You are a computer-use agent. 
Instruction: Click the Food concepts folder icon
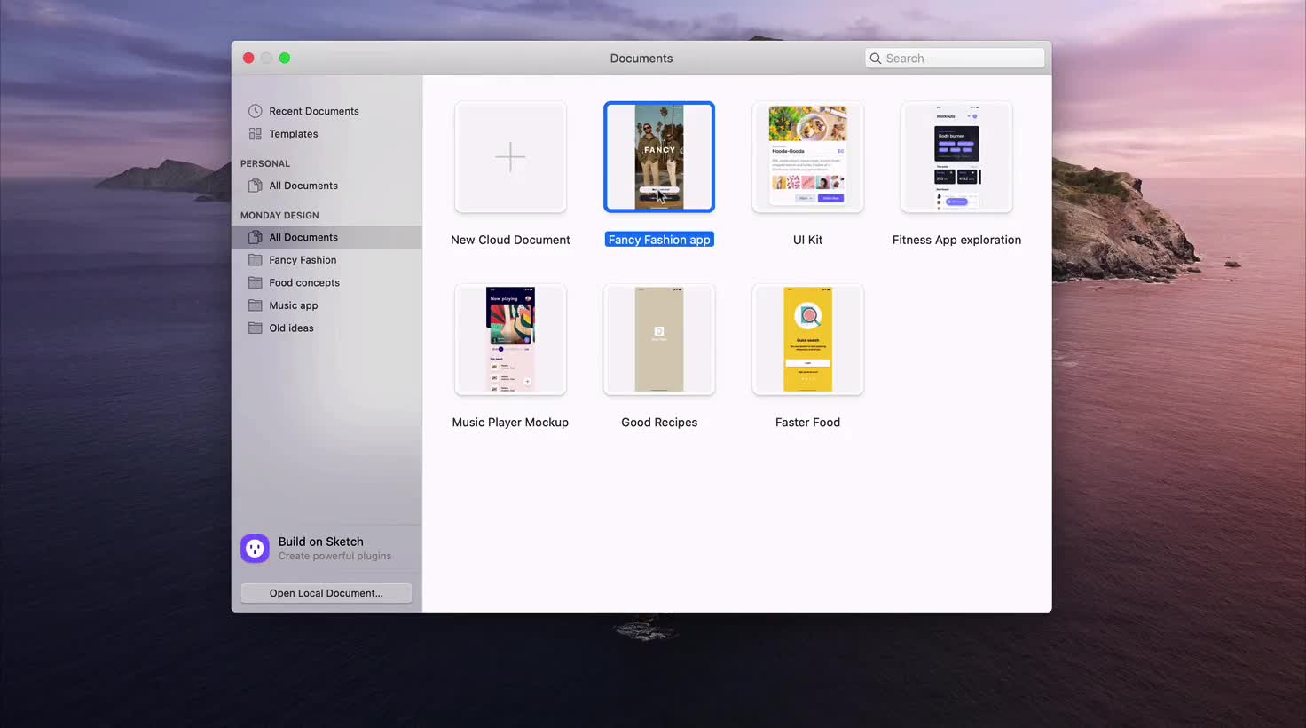(x=256, y=282)
